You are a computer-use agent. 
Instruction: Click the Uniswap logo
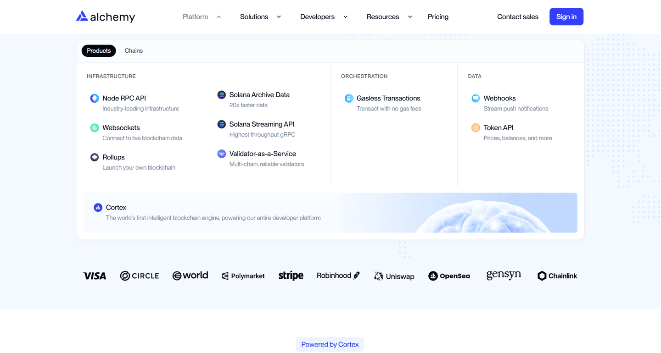coord(394,276)
